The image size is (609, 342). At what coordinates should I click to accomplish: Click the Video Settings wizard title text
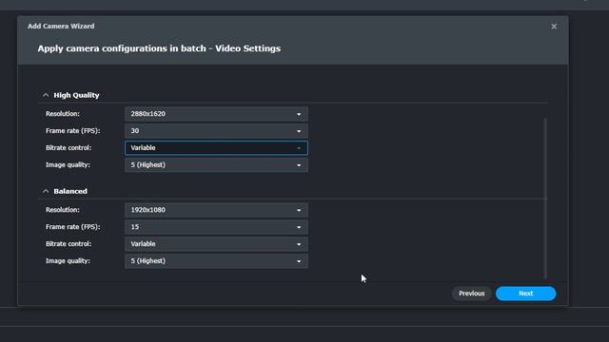pyautogui.click(x=159, y=48)
